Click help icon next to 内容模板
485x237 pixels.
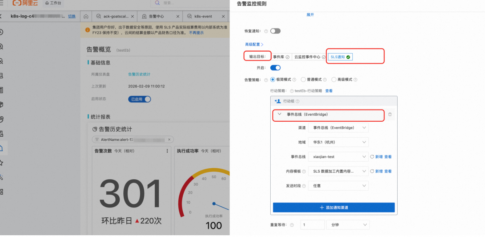click(304, 172)
